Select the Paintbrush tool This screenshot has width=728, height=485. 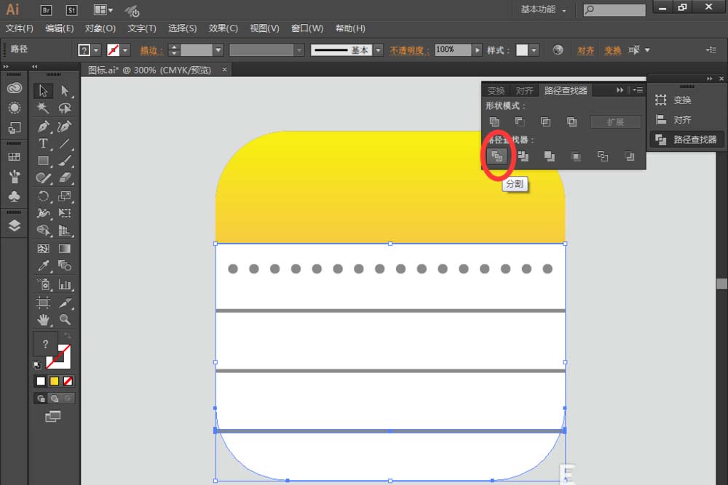point(65,161)
